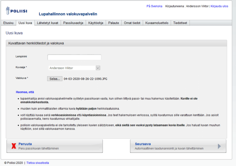The width and height of the screenshot is (236, 166).
Task: Open the Etusivu tab
Action: pos(9,23)
